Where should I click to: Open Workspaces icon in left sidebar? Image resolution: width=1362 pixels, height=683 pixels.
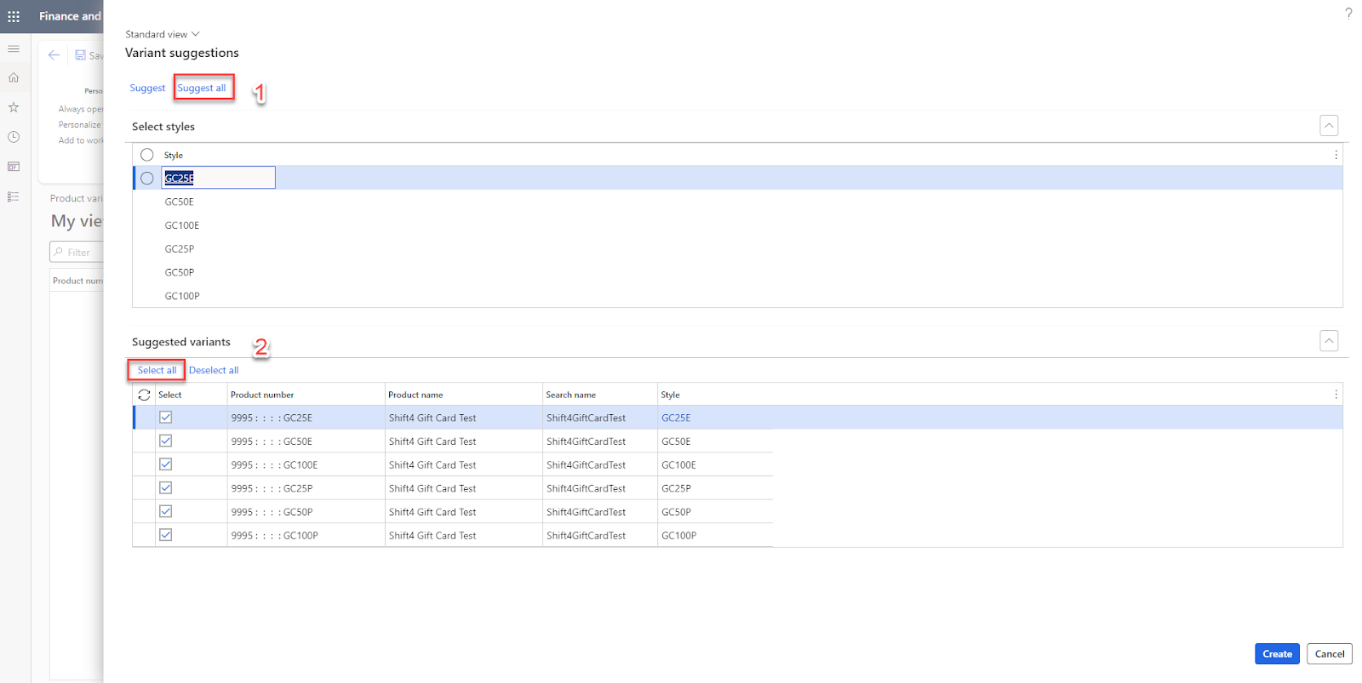point(14,167)
